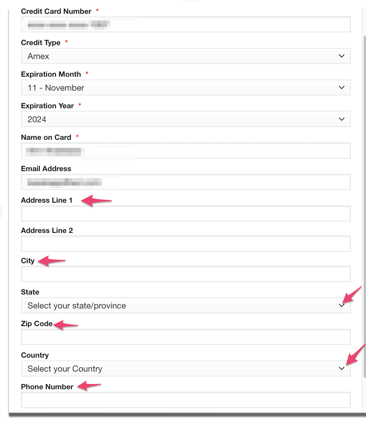366x422 pixels.
Task: Focus the Zip Code input field
Action: click(x=186, y=337)
